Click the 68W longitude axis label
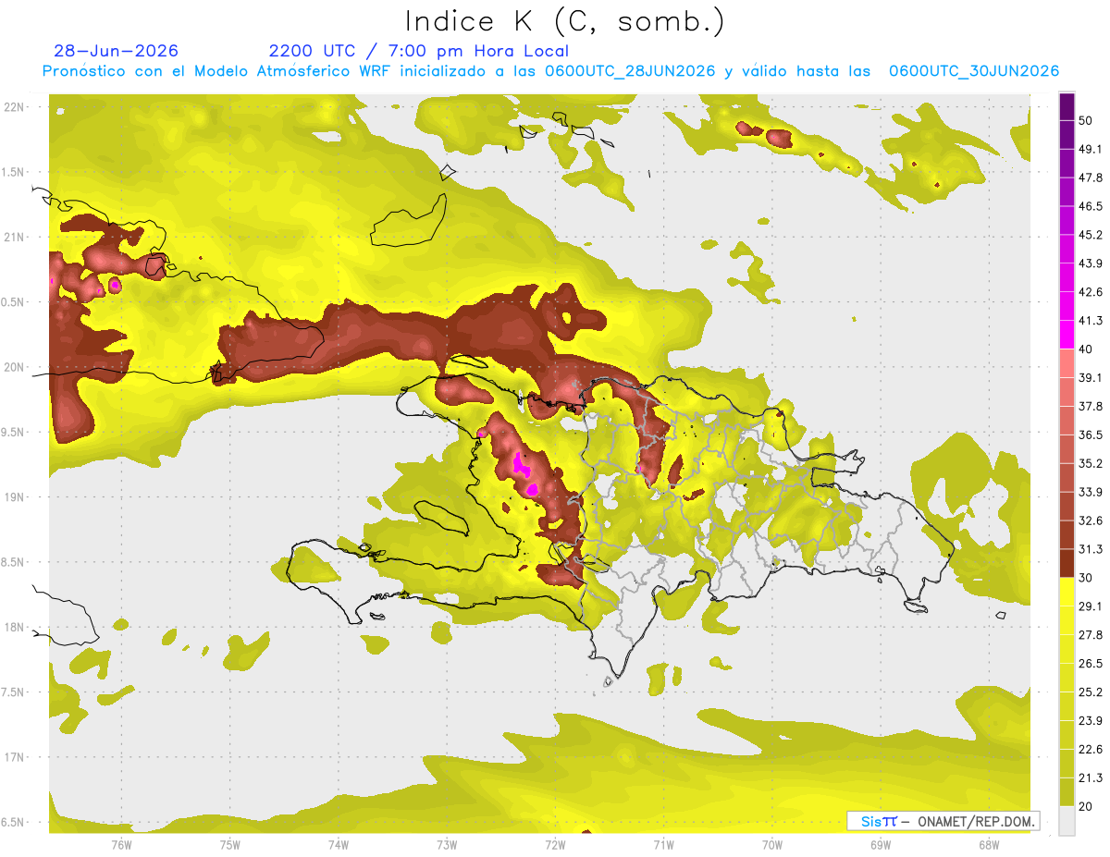 (x=988, y=844)
